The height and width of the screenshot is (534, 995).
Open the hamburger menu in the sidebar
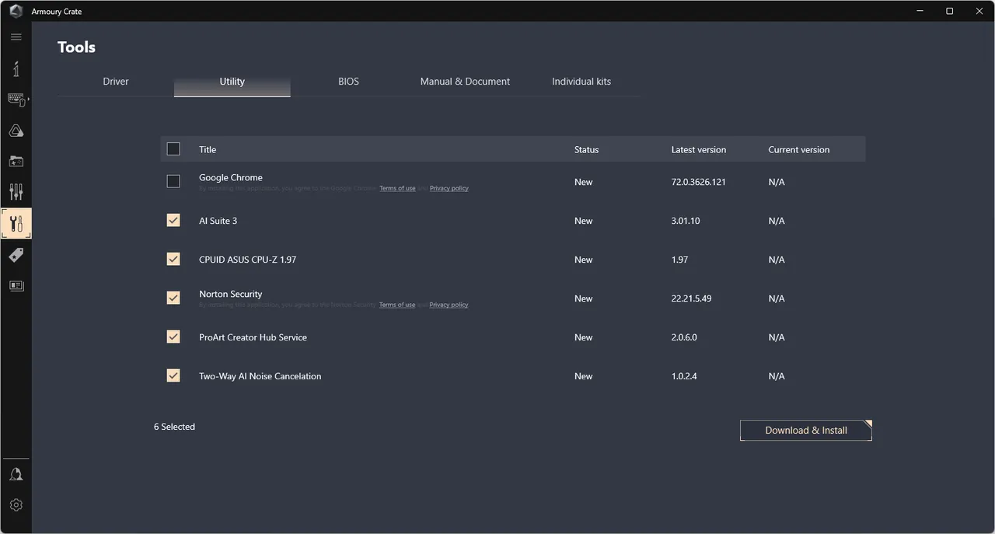click(x=16, y=37)
